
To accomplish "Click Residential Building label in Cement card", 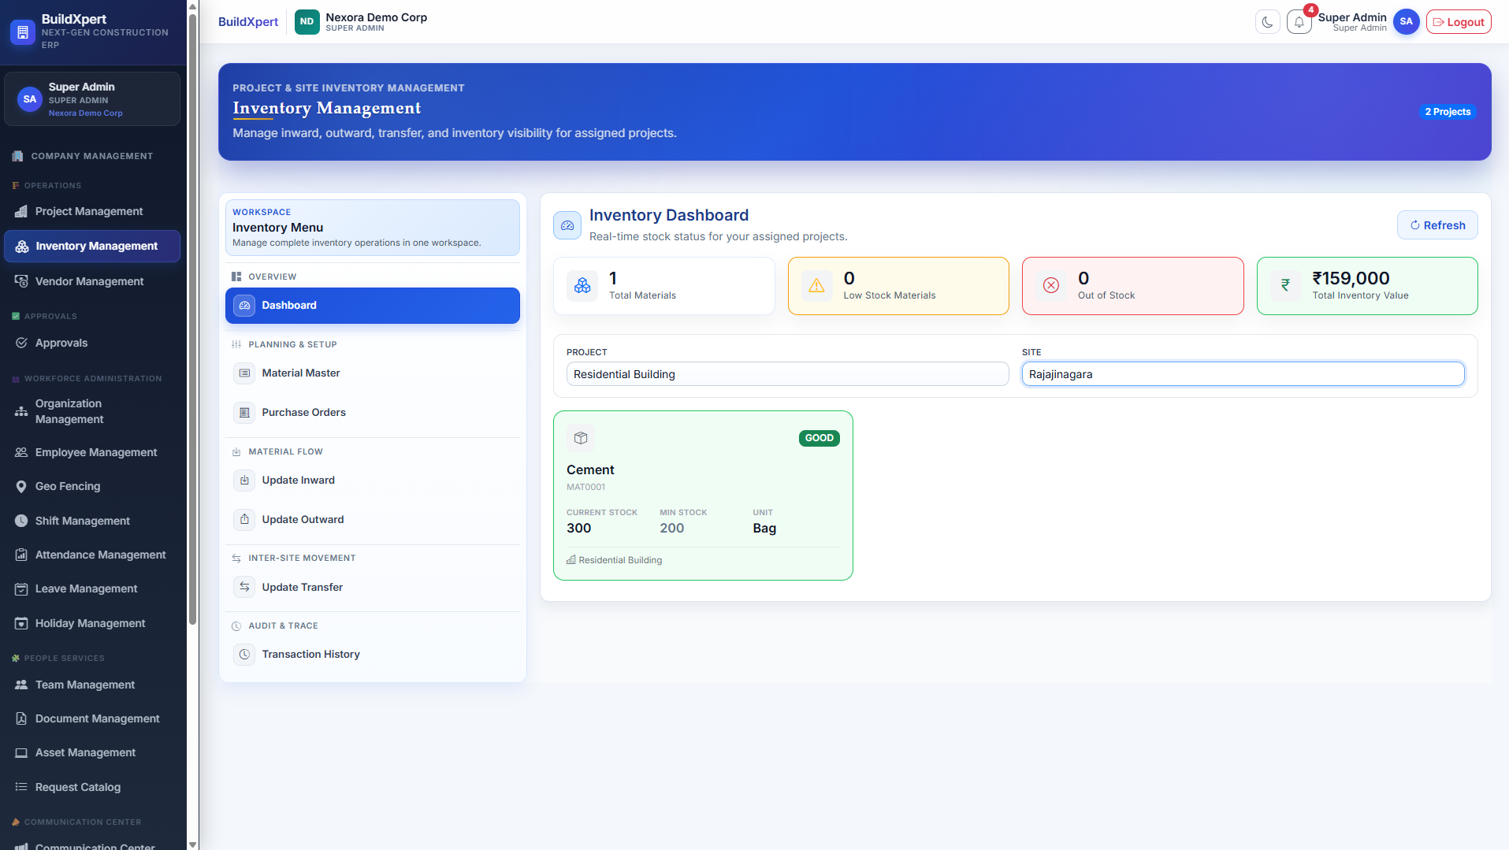I will [x=620, y=560].
